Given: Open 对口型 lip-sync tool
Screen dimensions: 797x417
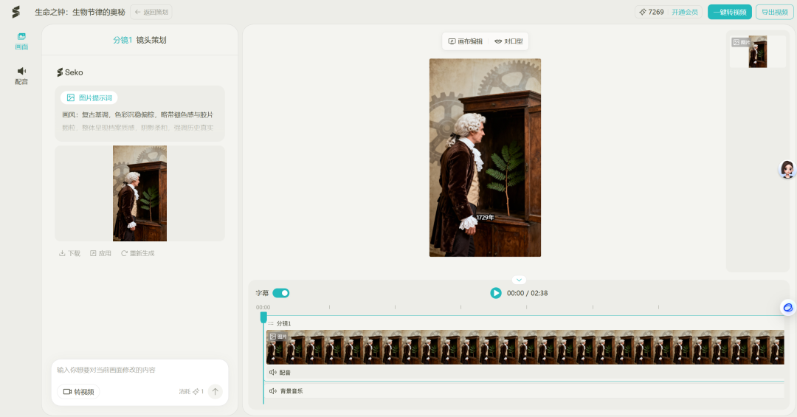Looking at the screenshot, I should [x=508, y=41].
